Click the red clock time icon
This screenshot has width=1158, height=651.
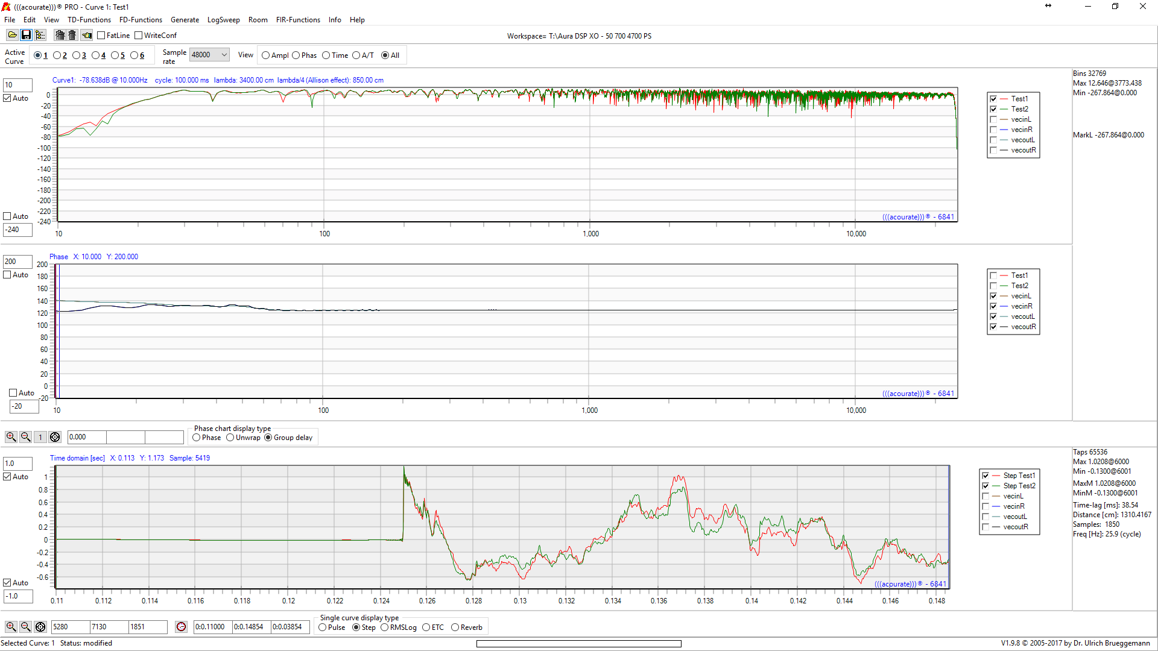point(181,627)
